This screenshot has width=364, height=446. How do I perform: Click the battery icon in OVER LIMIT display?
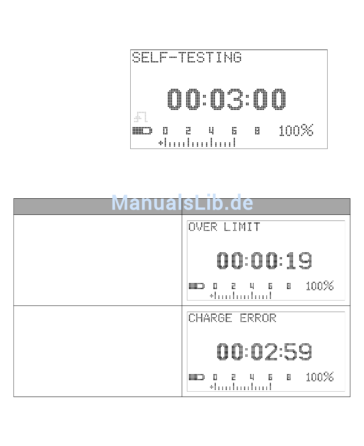(197, 286)
